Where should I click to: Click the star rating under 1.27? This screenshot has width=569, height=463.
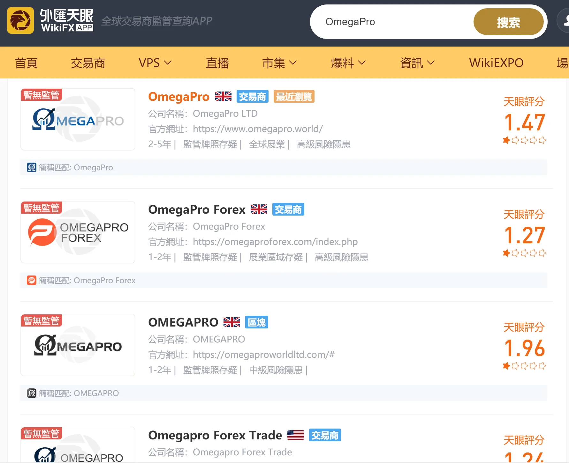524,253
